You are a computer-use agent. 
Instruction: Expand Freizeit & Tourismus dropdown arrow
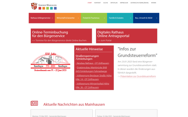click(x=104, y=18)
